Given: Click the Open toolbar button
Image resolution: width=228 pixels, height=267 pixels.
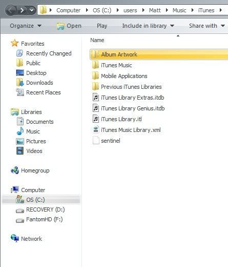Looking at the screenshot, I should (x=69, y=26).
